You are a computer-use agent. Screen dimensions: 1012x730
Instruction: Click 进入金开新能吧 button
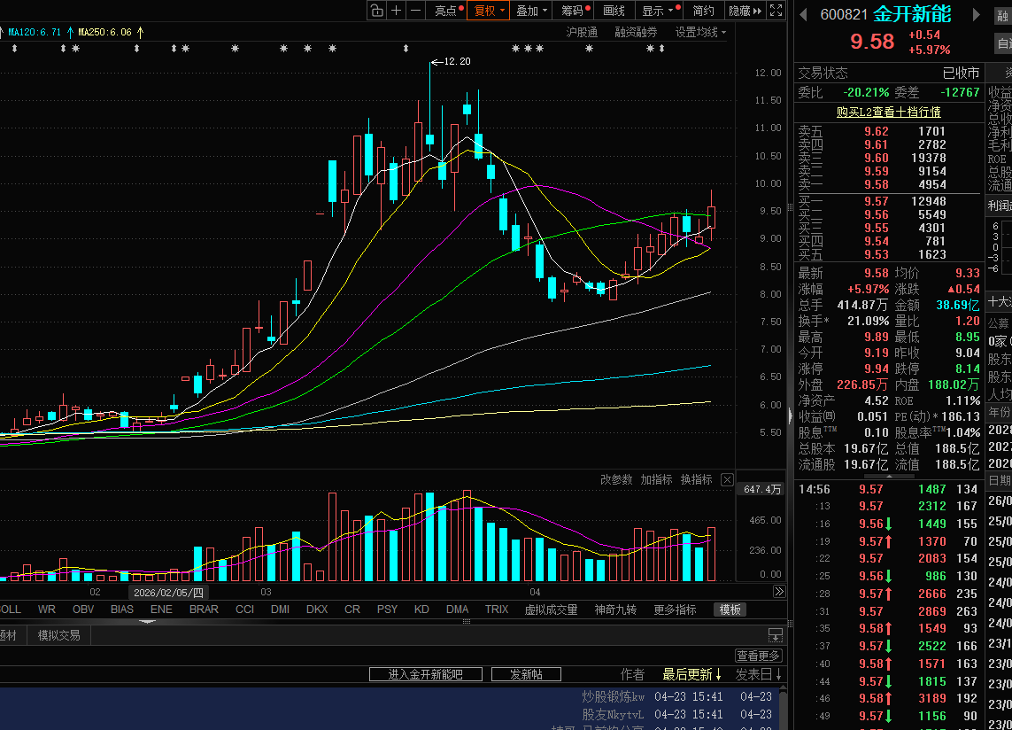(x=425, y=674)
